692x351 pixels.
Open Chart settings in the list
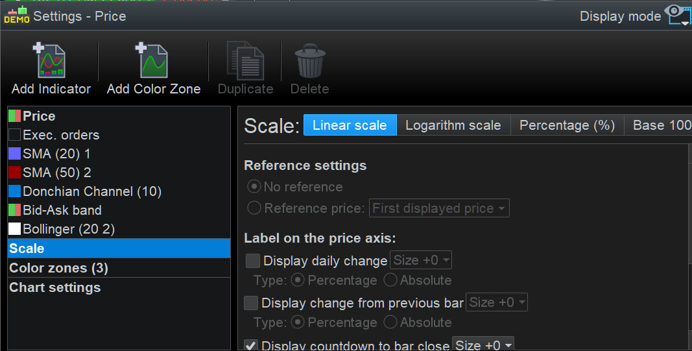pyautogui.click(x=55, y=287)
